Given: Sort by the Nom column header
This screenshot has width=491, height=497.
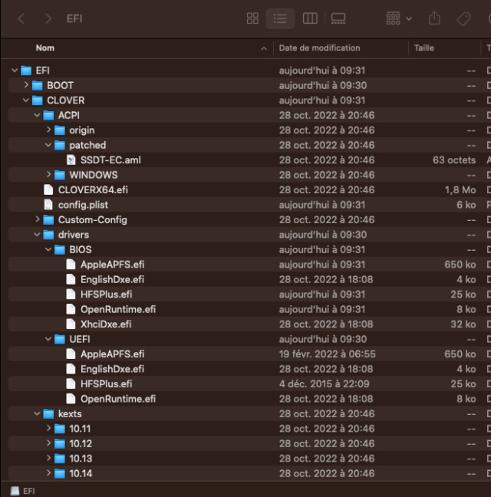Looking at the screenshot, I should [x=45, y=48].
